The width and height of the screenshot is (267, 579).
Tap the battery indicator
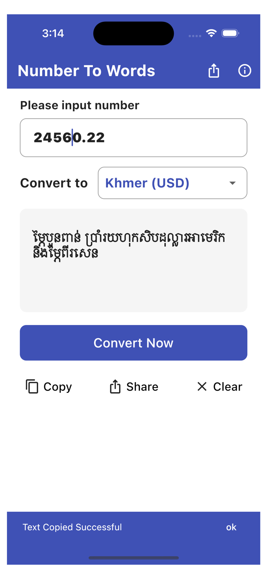click(230, 33)
